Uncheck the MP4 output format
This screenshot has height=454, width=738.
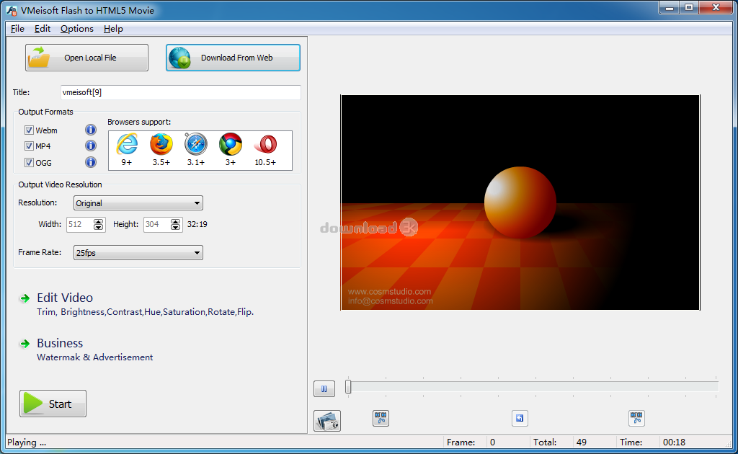pyautogui.click(x=29, y=146)
